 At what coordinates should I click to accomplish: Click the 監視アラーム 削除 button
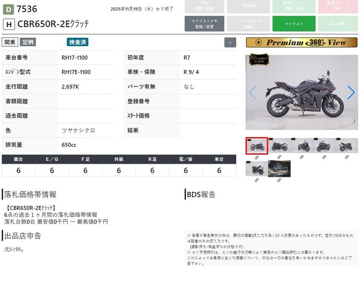(x=339, y=6)
